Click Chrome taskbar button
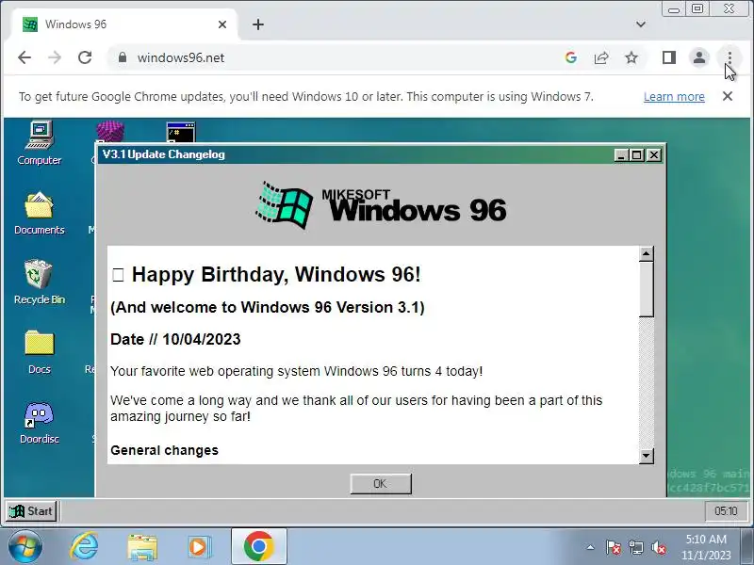The image size is (754, 565). 258,546
